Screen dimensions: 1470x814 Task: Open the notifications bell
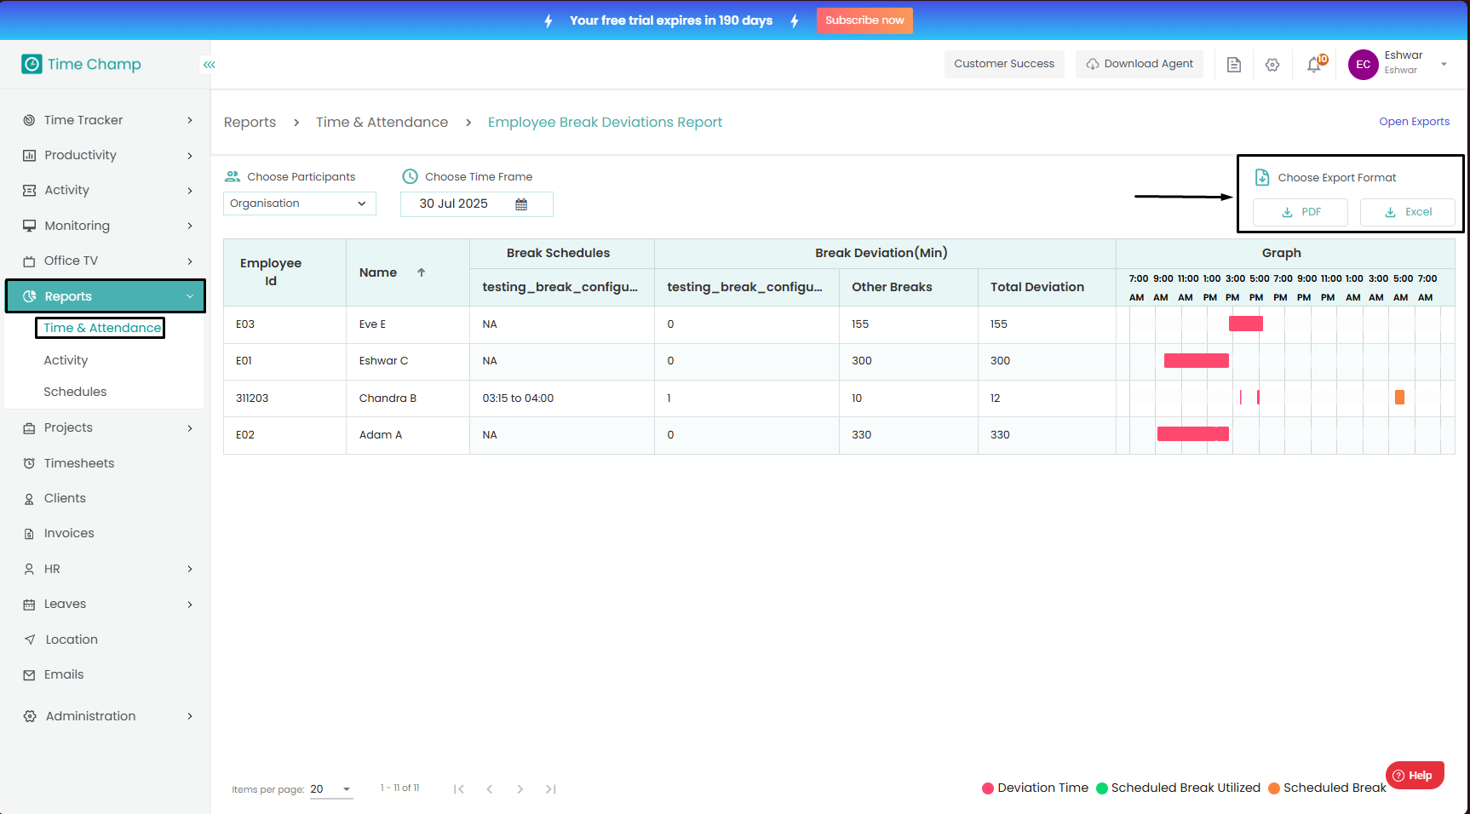point(1314,65)
